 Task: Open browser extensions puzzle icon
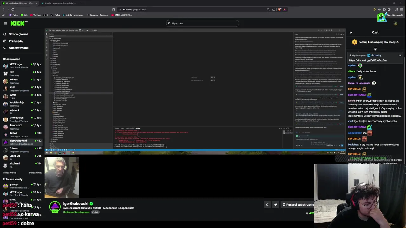click(x=384, y=9)
